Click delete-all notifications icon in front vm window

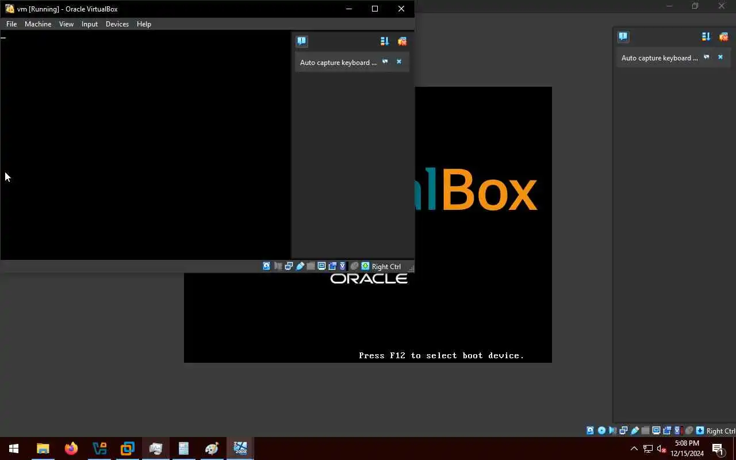pos(402,41)
